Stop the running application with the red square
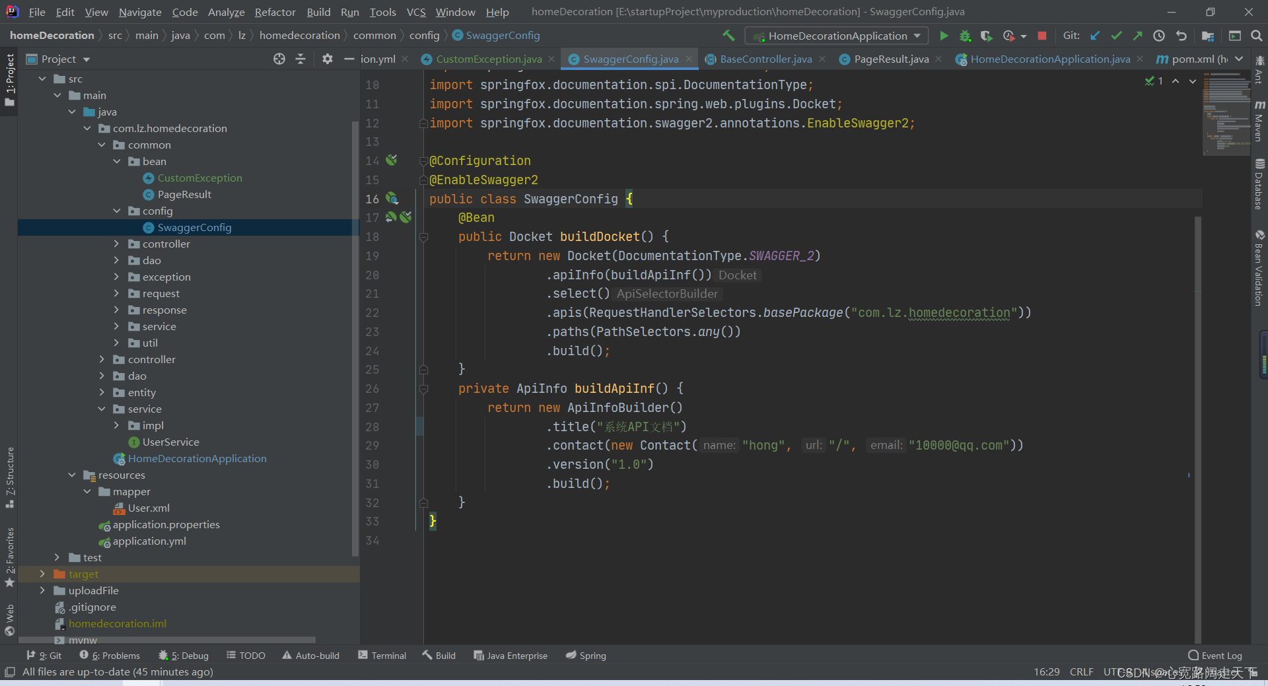The width and height of the screenshot is (1268, 686). click(1042, 36)
